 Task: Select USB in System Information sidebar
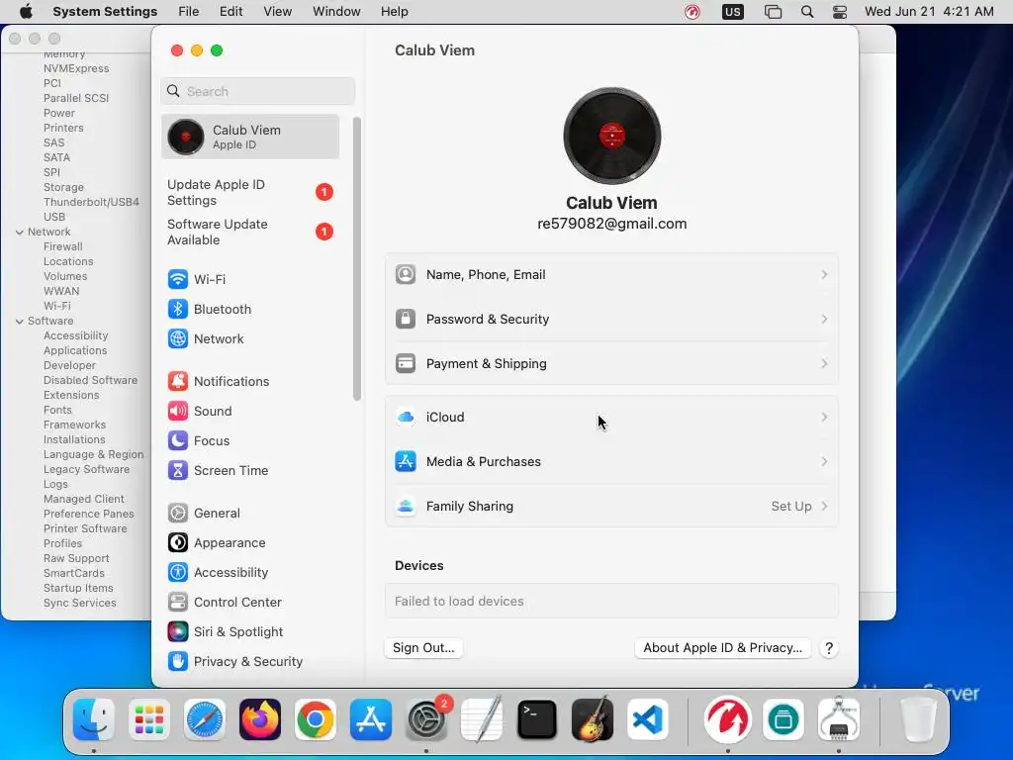pos(54,217)
